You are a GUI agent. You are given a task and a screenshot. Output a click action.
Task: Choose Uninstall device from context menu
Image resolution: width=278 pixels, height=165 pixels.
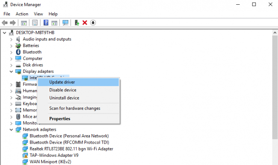[79, 98]
